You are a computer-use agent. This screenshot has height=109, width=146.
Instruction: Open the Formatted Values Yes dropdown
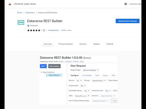(x=87, y=91)
